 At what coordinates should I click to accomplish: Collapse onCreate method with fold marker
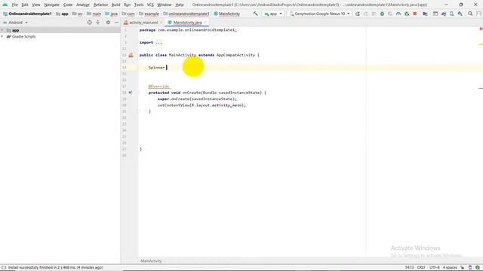click(x=137, y=93)
